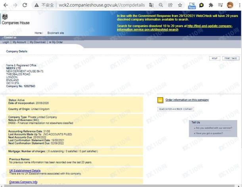242x187 pixels.
Task: Click the Status: Active text
Action: tap(16, 100)
